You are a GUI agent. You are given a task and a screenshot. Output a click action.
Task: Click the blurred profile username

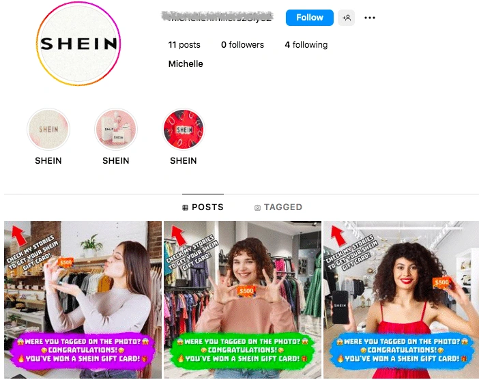point(217,17)
